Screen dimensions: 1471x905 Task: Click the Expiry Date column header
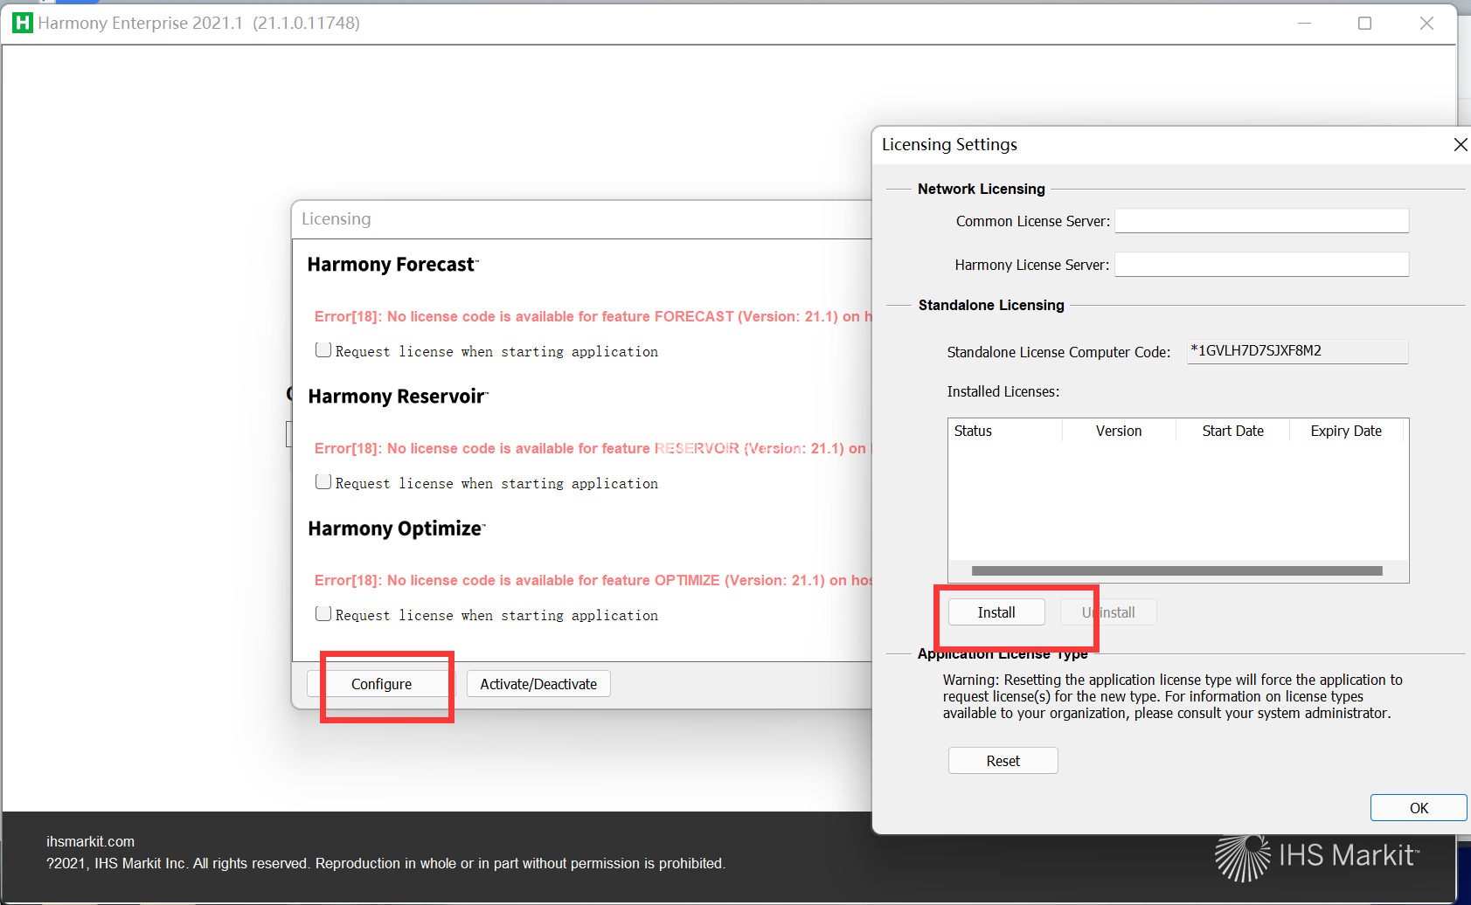coord(1346,431)
